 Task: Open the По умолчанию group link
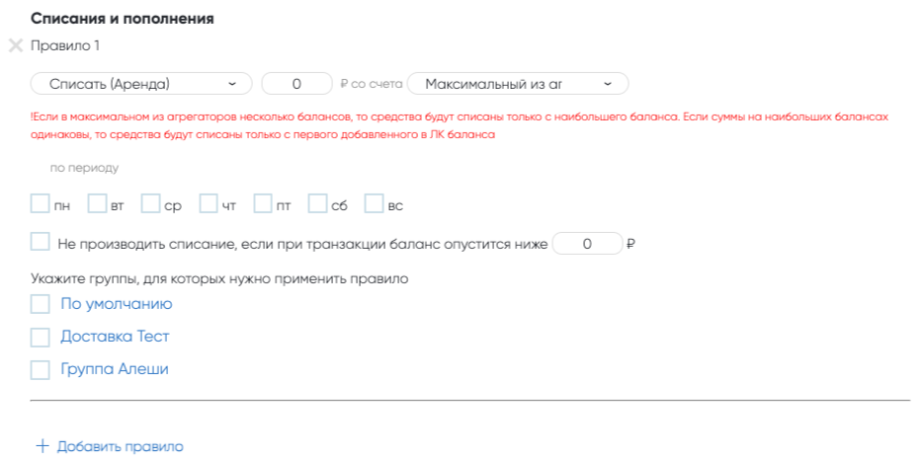coord(116,304)
